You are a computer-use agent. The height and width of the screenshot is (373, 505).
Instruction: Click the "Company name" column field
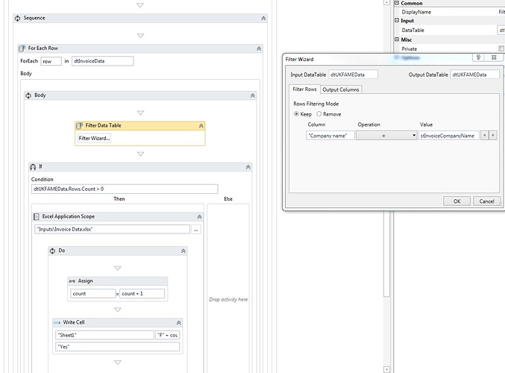tap(330, 136)
